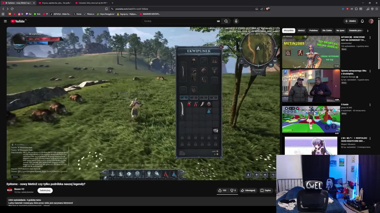Viewport: 380px width, 213px height.
Task: Select the Metin2 filter chip
Action: click(x=301, y=30)
